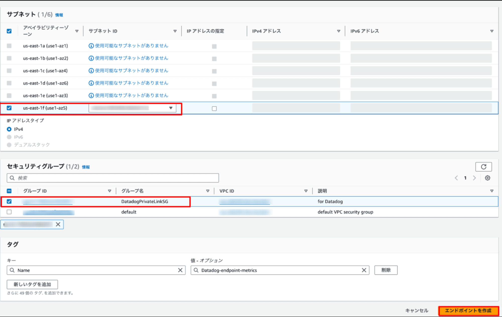This screenshot has height=317, width=502.
Task: Click 'us-east-1a (use1-az1)' zone text
Action: (45, 46)
